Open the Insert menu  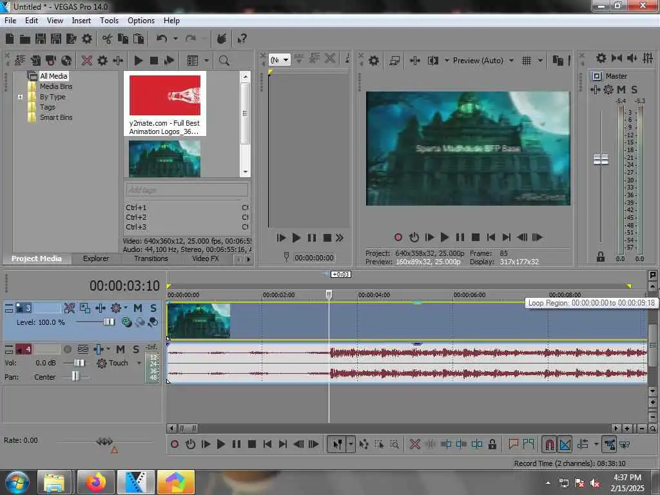pos(81,21)
